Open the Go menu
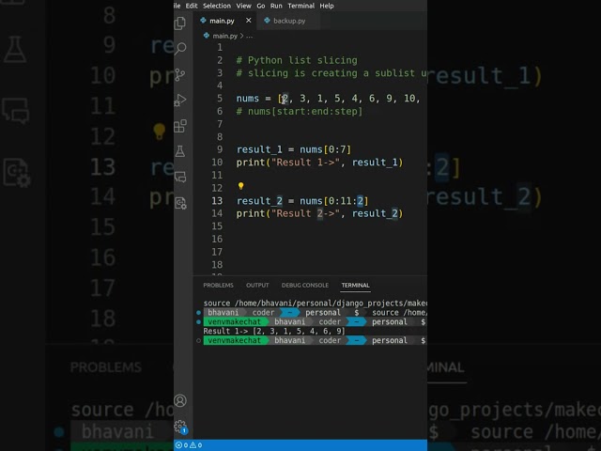601x451 pixels. tap(261, 6)
